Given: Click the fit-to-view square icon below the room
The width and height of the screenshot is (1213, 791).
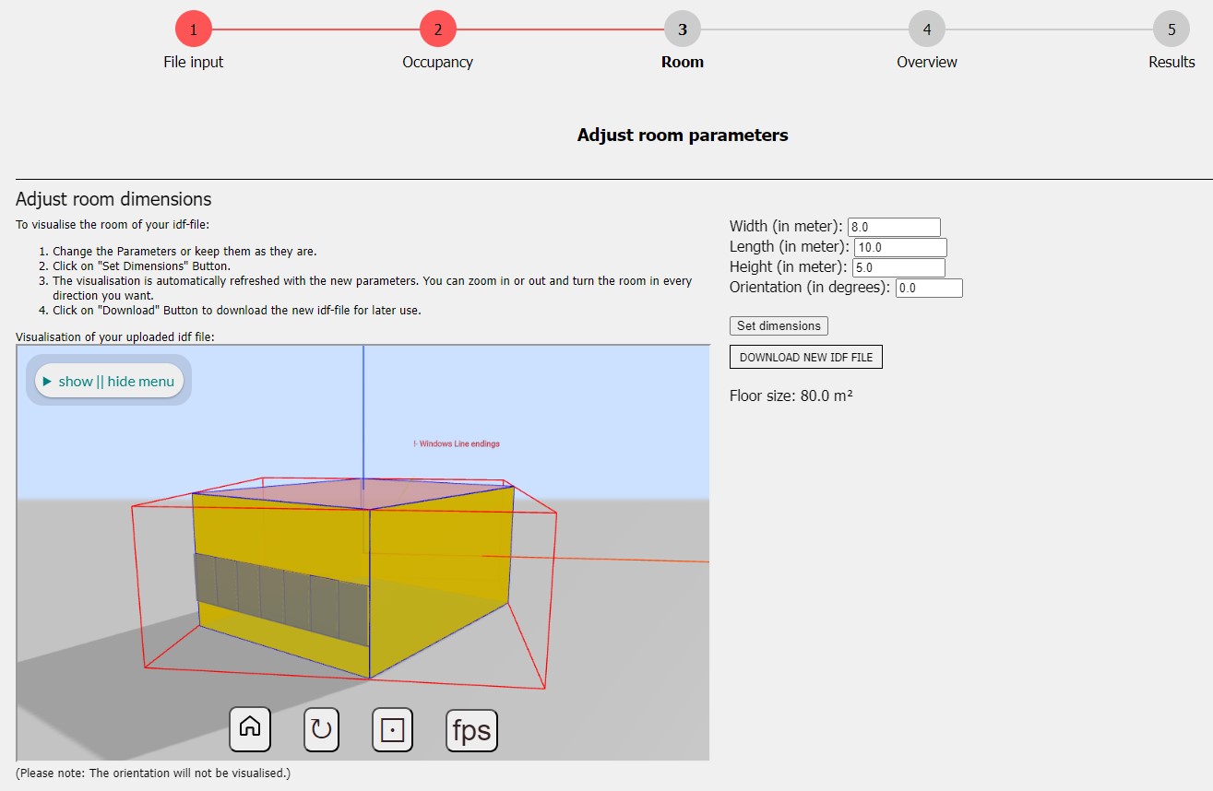Looking at the screenshot, I should (x=392, y=729).
